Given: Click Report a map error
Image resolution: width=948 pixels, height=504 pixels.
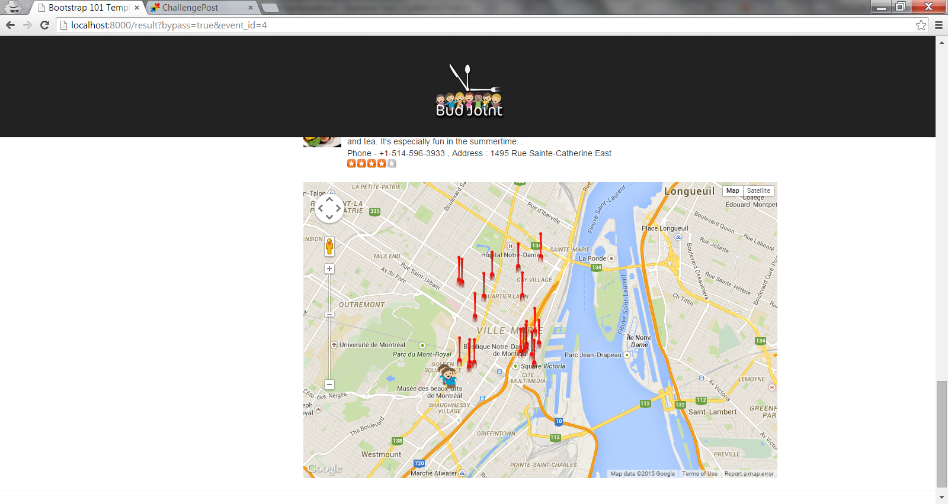Looking at the screenshot, I should click(749, 474).
